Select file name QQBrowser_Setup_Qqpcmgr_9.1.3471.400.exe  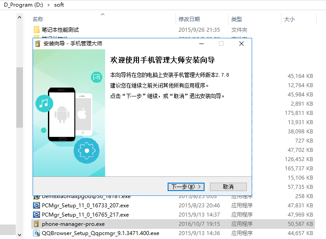point(100,233)
